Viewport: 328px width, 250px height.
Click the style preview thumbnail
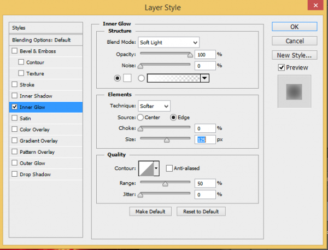(x=294, y=90)
